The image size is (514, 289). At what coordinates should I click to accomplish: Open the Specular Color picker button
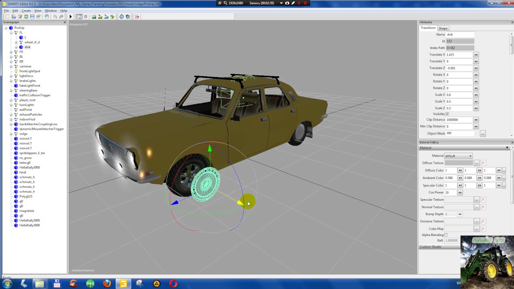(504, 185)
